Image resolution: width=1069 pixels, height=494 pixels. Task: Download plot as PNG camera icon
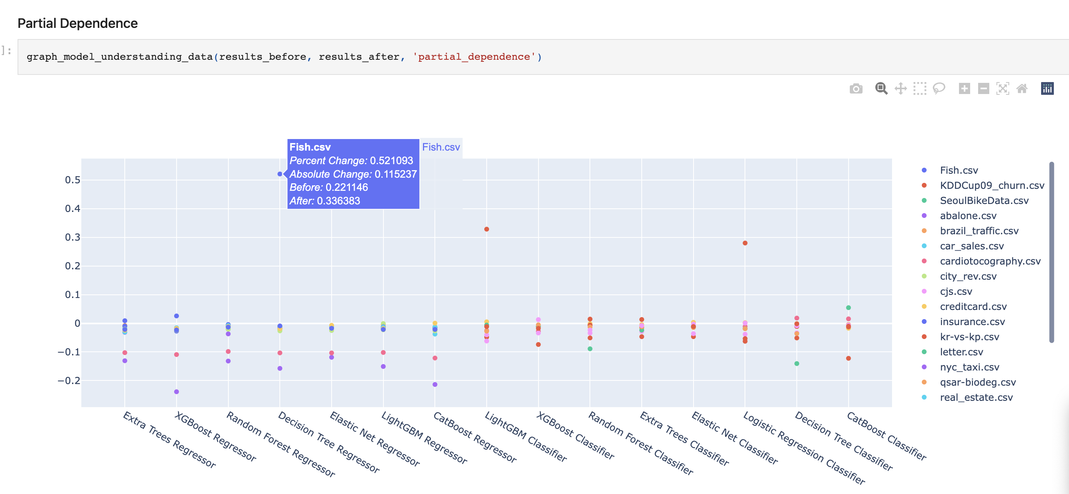tap(856, 89)
